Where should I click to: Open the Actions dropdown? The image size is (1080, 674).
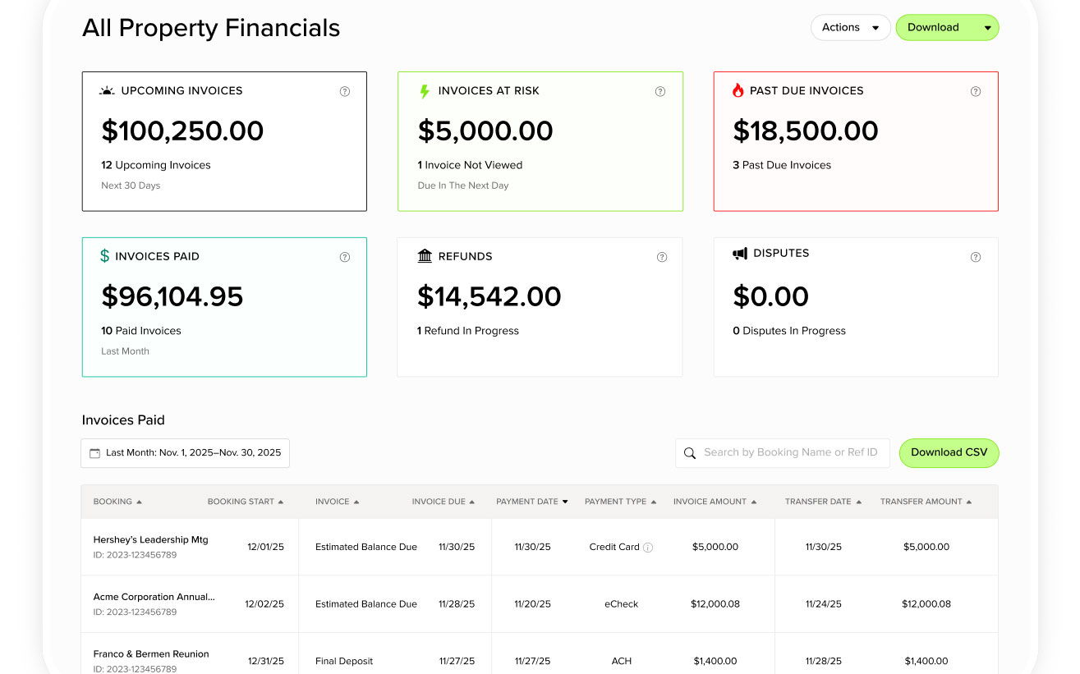click(x=850, y=28)
